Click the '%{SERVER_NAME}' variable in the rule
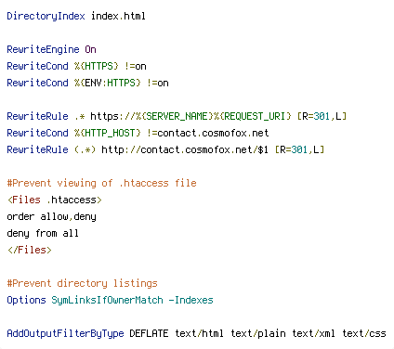Screen dimensions: 394x349 pos(174,116)
